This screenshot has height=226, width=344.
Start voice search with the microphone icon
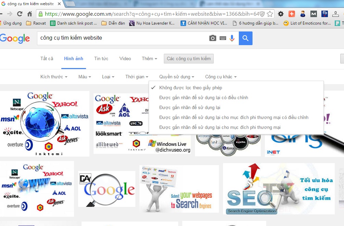click(232, 38)
